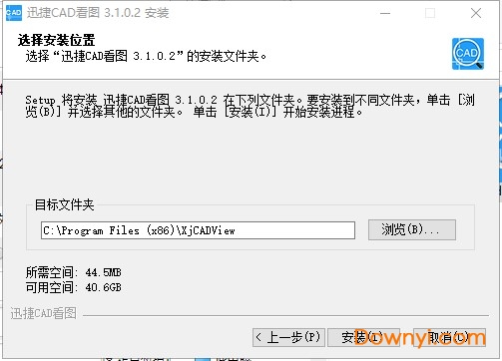Close the installer window
The height and width of the screenshot is (361, 502).
(x=476, y=13)
